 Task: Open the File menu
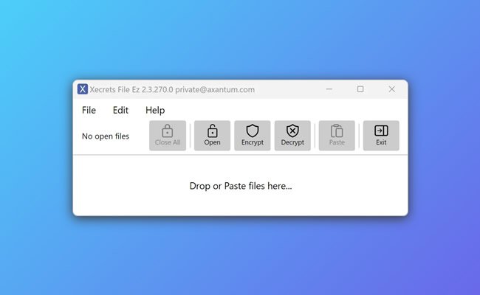tap(89, 110)
